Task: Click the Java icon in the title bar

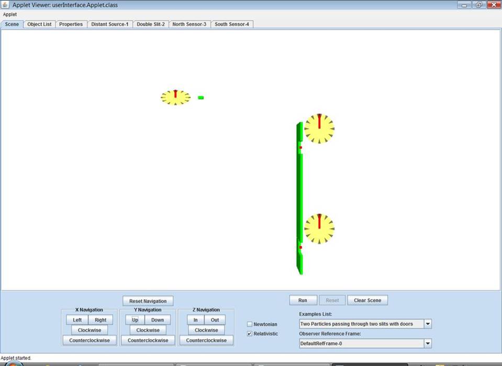Action: click(x=5, y=5)
